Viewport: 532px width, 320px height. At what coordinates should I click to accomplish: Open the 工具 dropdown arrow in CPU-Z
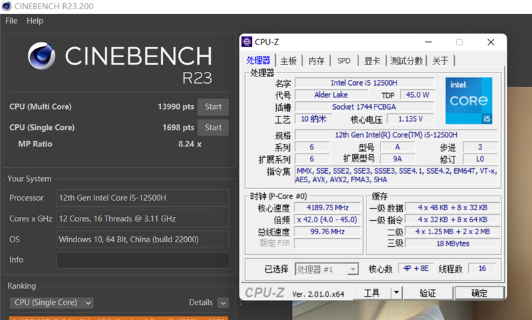[396, 293]
